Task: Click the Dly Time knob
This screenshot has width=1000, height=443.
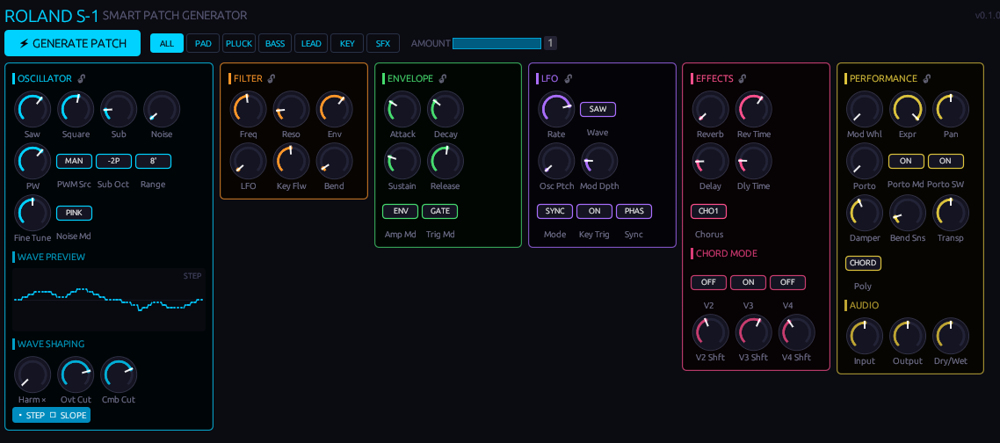Action: pyautogui.click(x=754, y=161)
